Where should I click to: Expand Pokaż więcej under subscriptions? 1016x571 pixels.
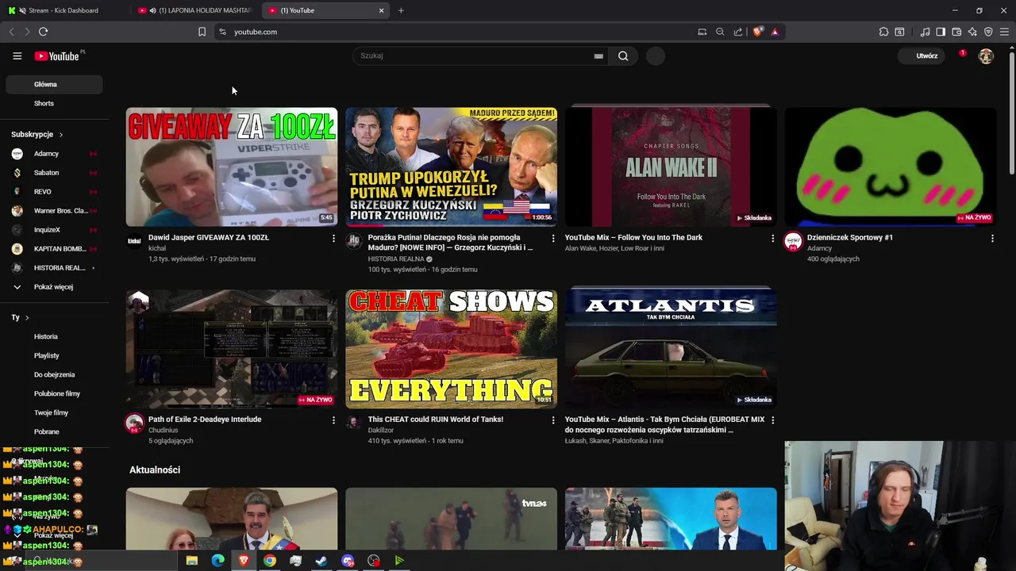pos(52,287)
